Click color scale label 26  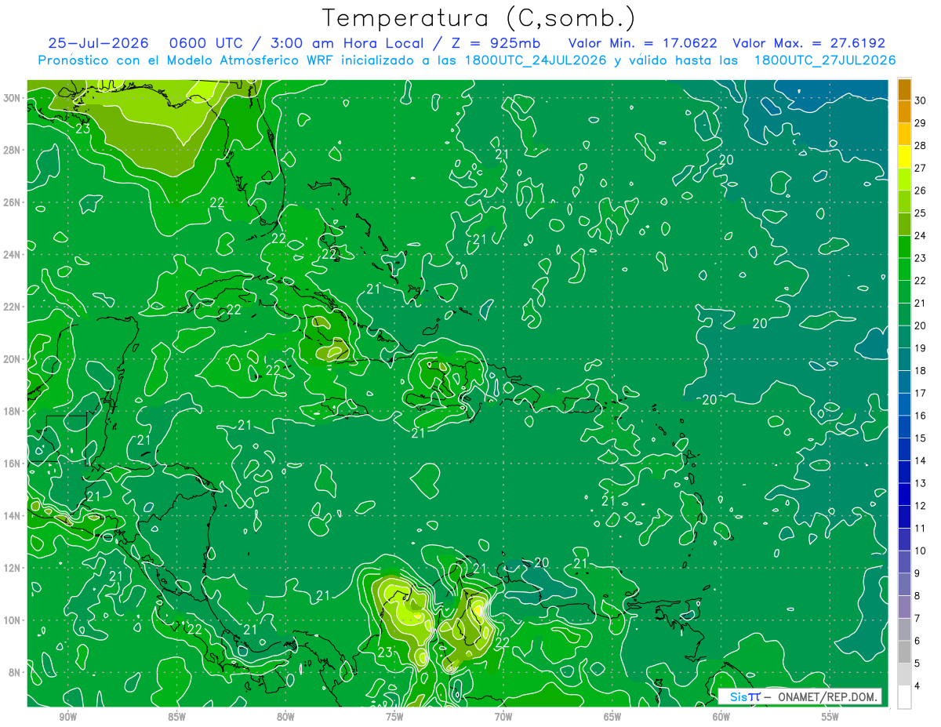(x=920, y=191)
